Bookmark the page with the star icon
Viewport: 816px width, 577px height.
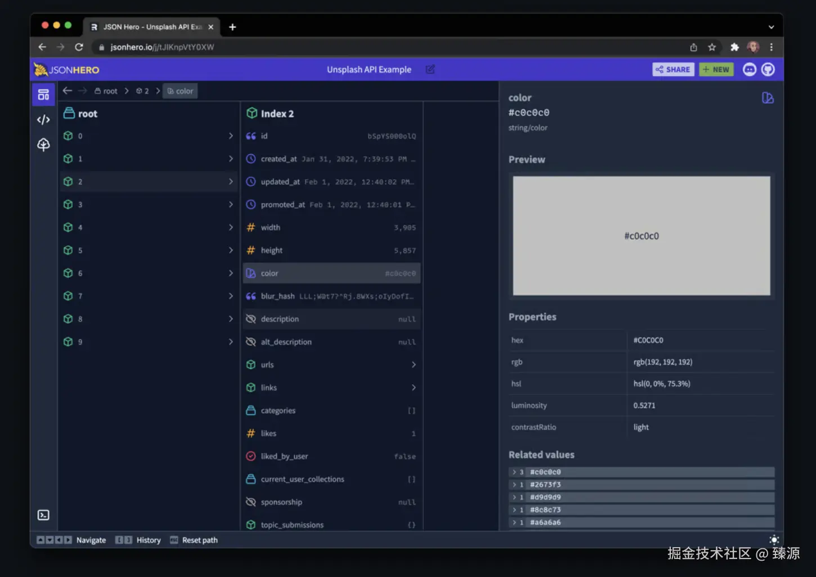point(712,47)
